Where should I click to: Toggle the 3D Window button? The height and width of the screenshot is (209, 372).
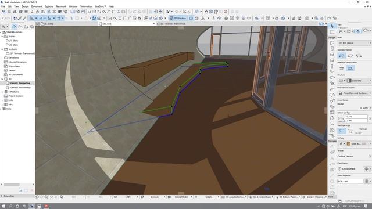click(x=178, y=18)
